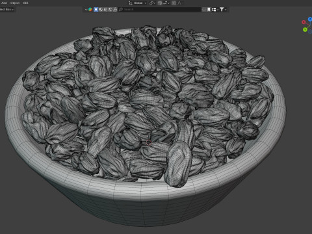Click the small button right of search field

(204, 10)
